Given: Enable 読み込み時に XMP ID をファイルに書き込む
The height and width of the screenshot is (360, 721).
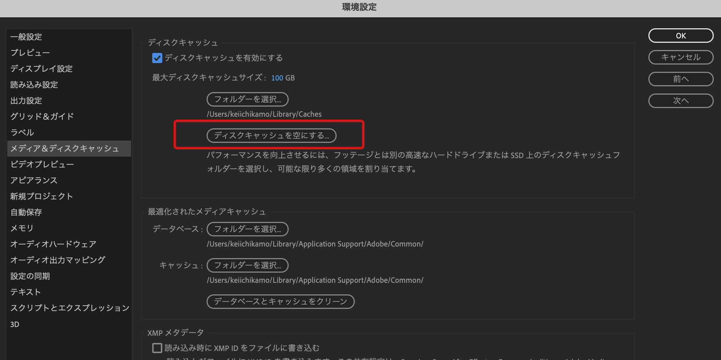Looking at the screenshot, I should pos(157,348).
